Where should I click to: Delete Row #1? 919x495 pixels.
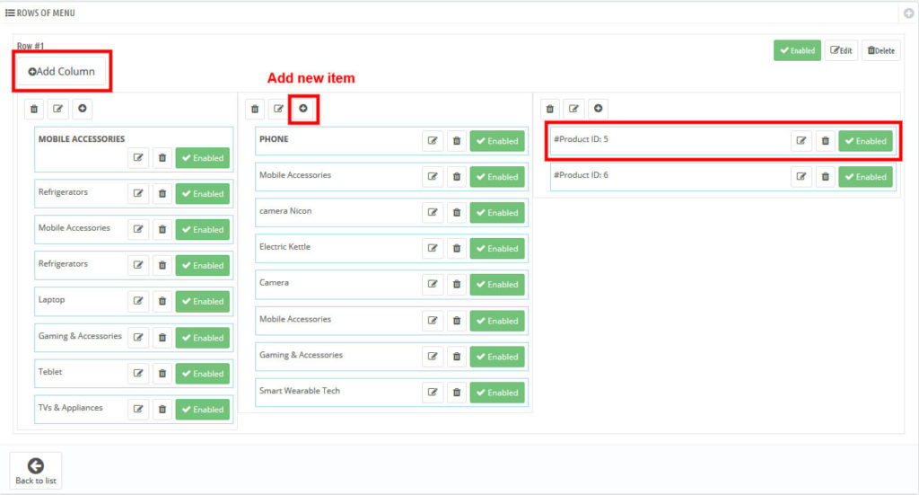pyautogui.click(x=881, y=50)
